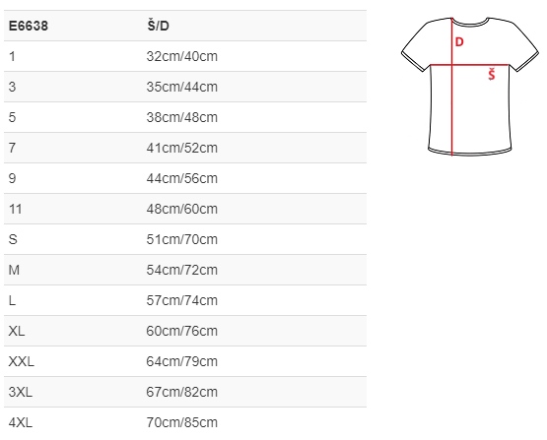Viewport: 547px width, 440px height.
Task: Select size L row label
Action: point(12,300)
